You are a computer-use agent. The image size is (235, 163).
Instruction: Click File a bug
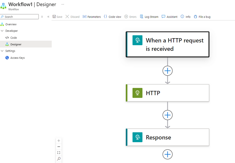[202, 17]
